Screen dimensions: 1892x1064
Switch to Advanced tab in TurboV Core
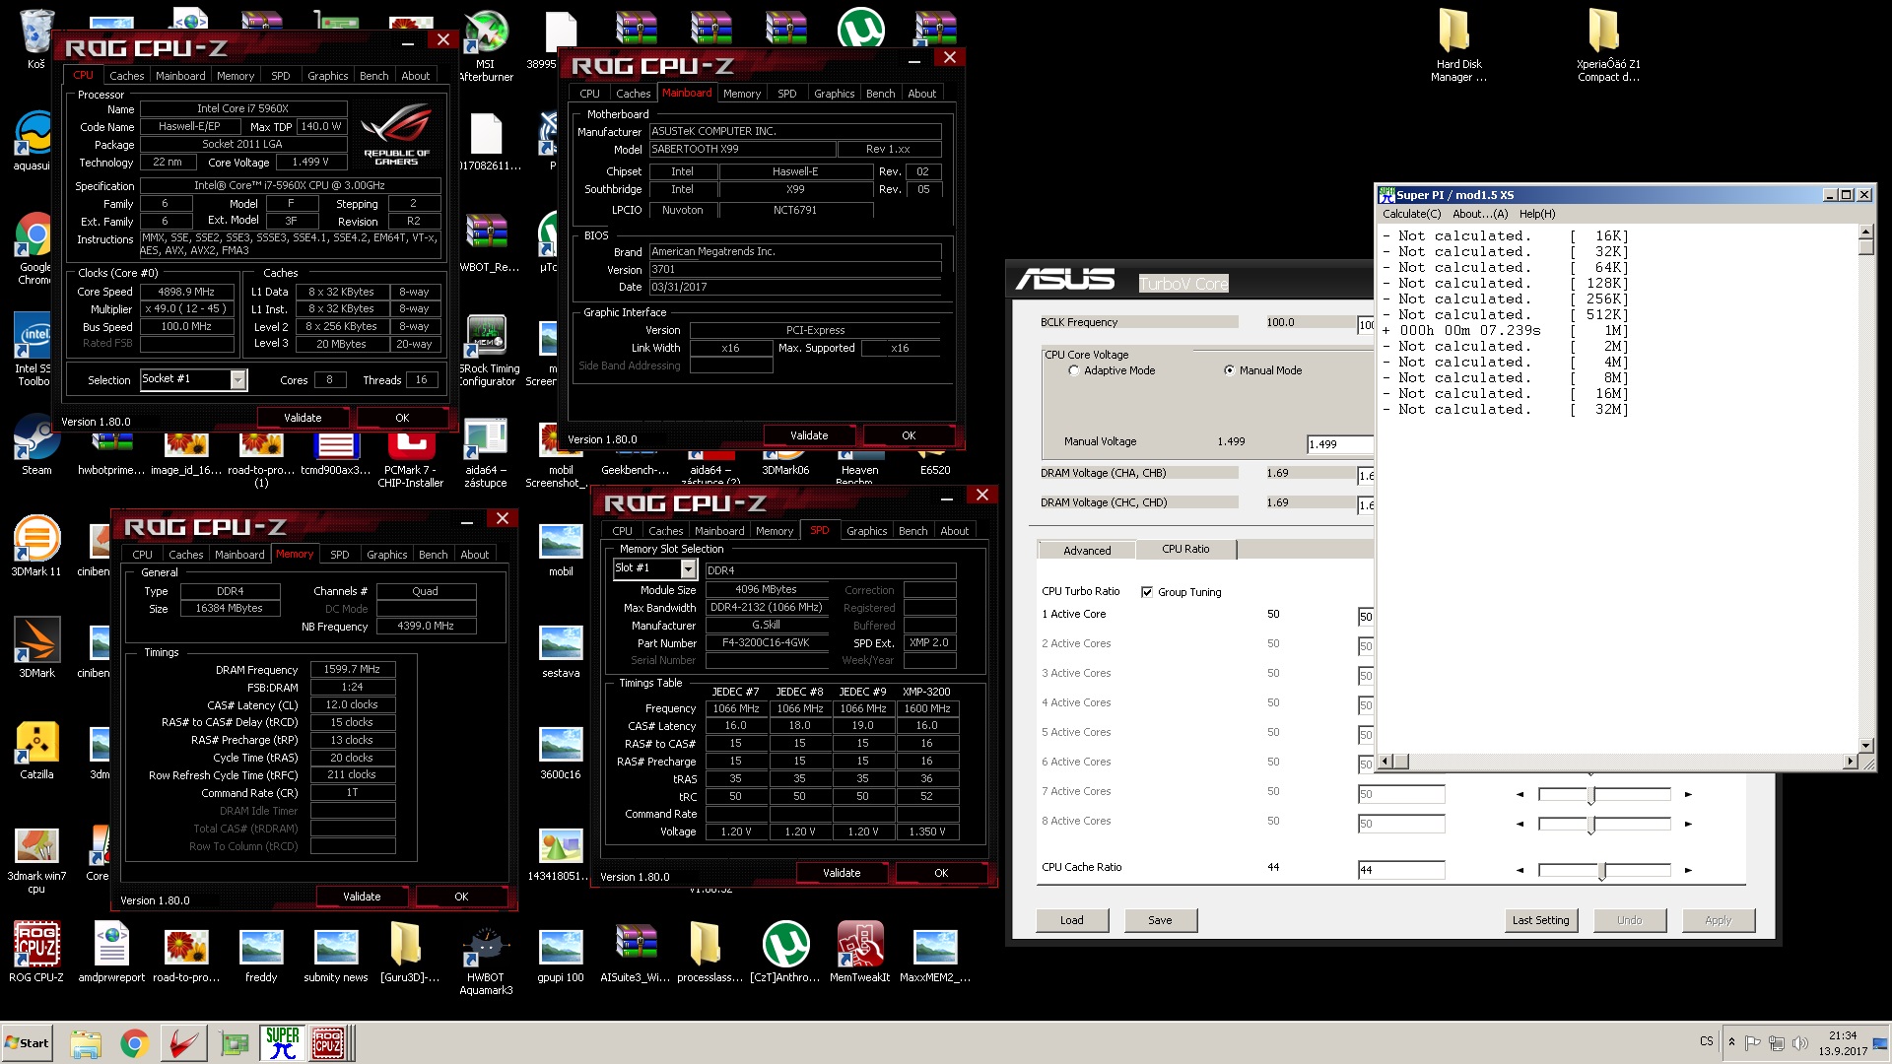pos(1087,551)
